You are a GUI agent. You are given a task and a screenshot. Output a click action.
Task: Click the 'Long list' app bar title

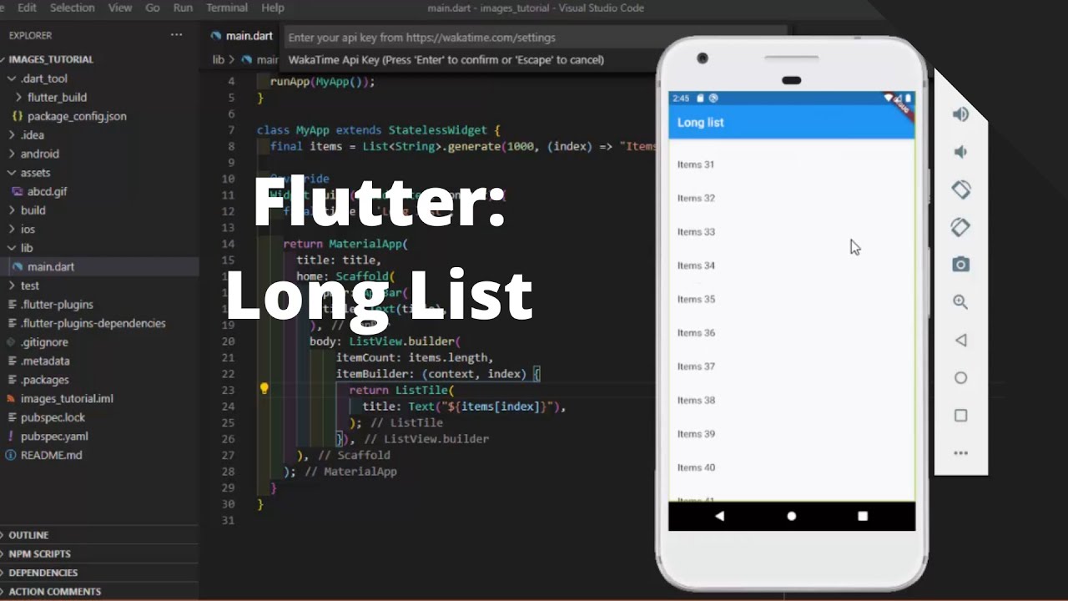pos(700,122)
